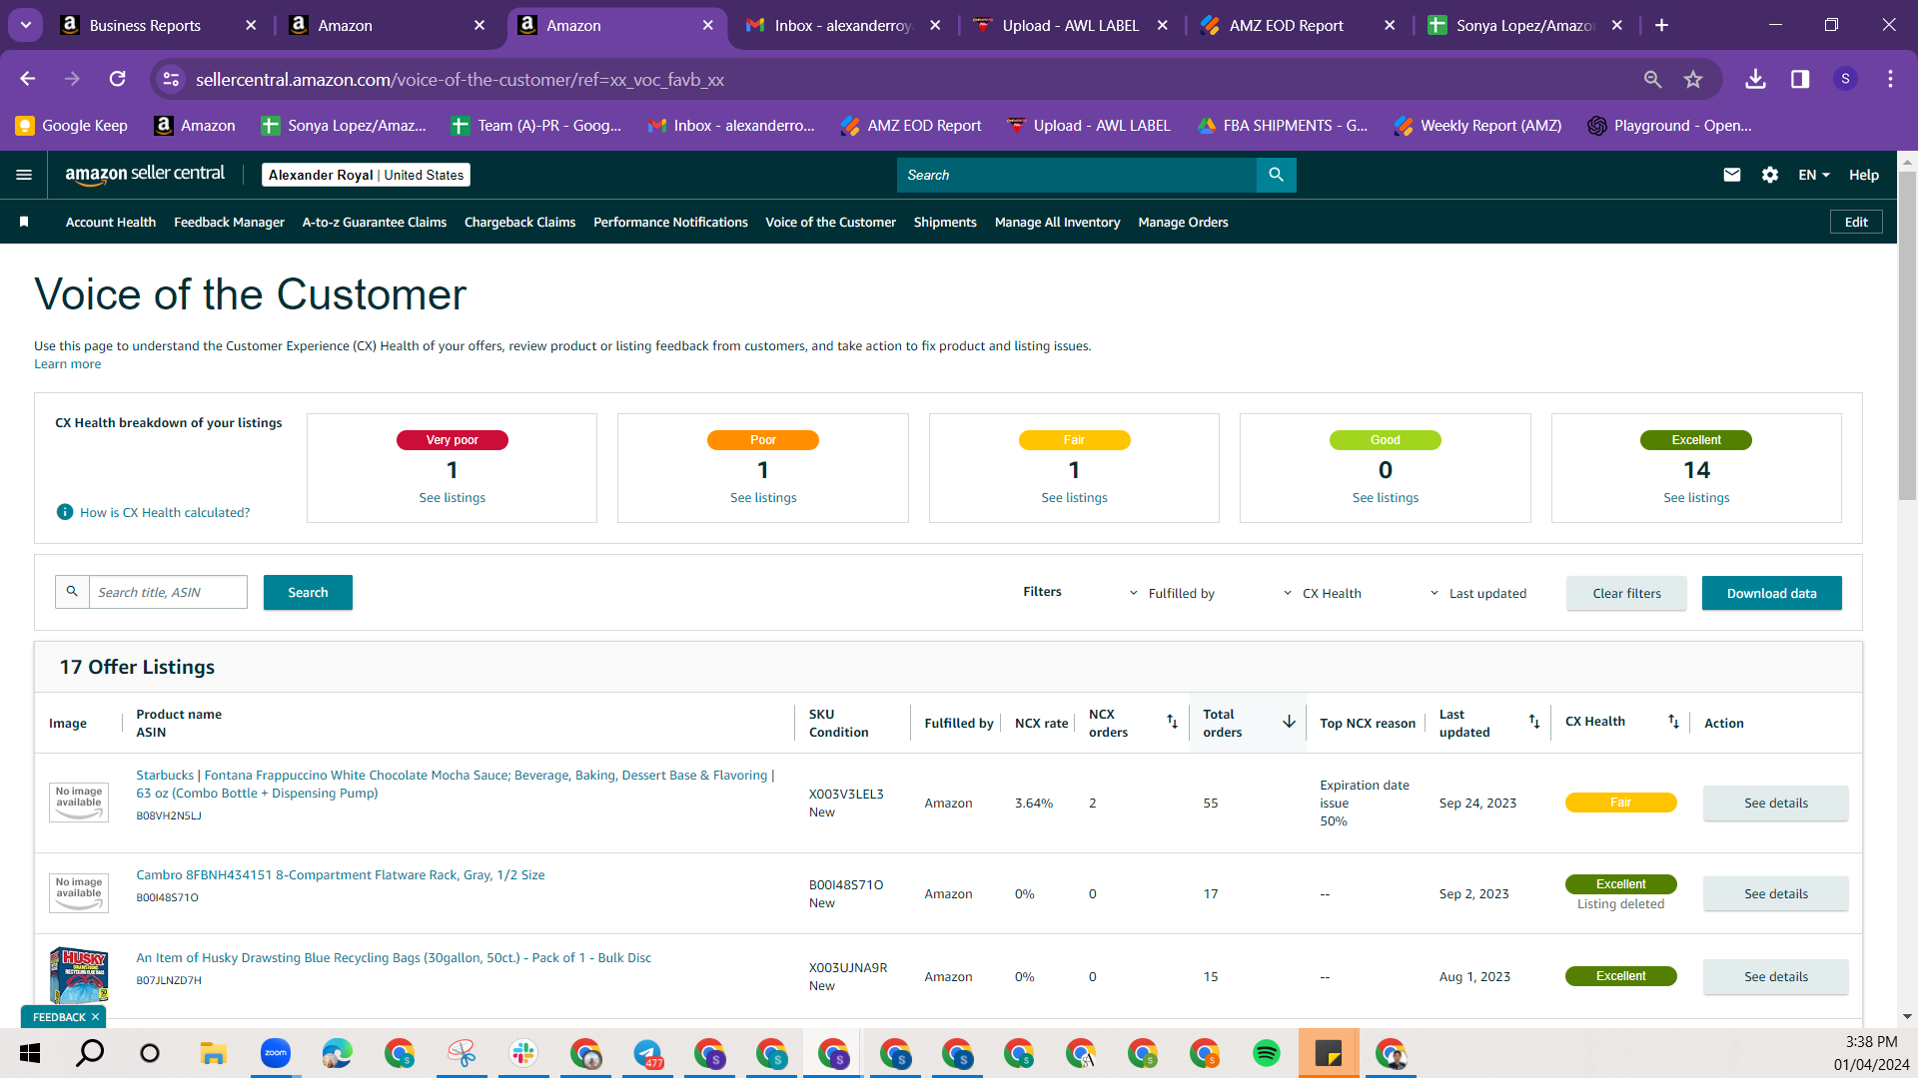The height and width of the screenshot is (1078, 1918).
Task: Expand the CX Health filter dropdown
Action: [1322, 593]
